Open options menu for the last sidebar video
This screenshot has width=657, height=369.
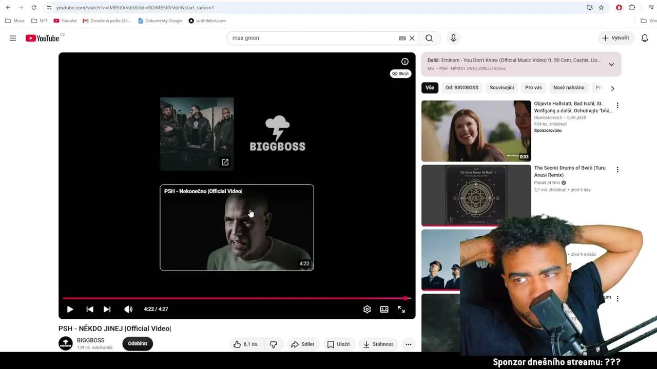click(617, 298)
